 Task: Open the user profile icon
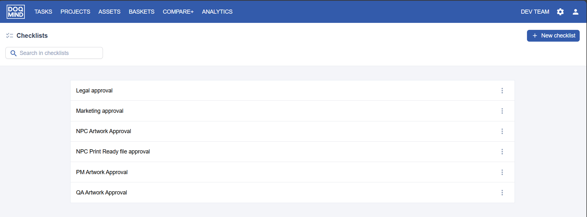tap(575, 12)
